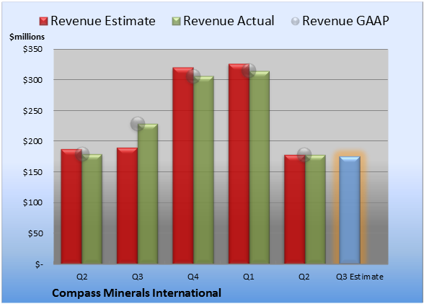Viewport: 424px width, 304px height.
Task: Select the 'Revenue GAAP' legend label
Action: pos(346,21)
